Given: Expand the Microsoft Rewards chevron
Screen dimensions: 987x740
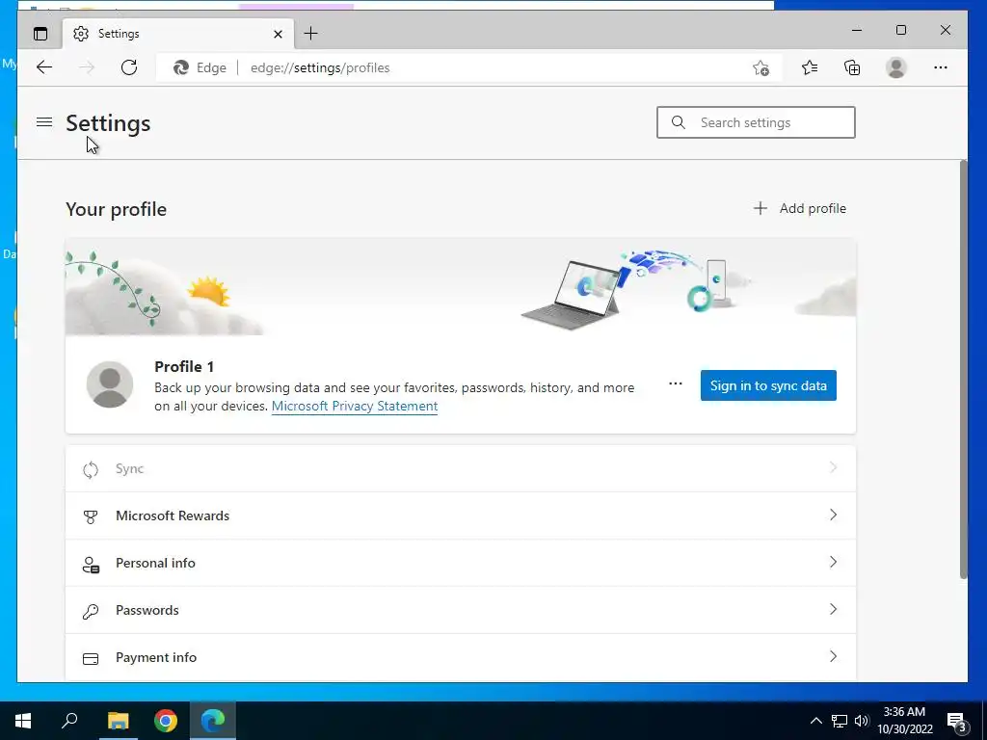Looking at the screenshot, I should 833,515.
